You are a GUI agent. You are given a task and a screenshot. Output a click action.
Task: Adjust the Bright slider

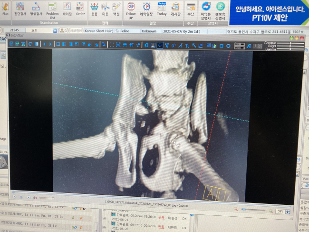coord(290,46)
